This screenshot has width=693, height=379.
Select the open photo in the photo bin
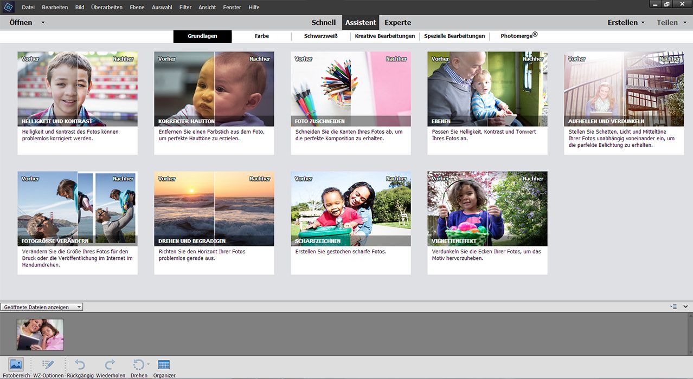click(40, 335)
